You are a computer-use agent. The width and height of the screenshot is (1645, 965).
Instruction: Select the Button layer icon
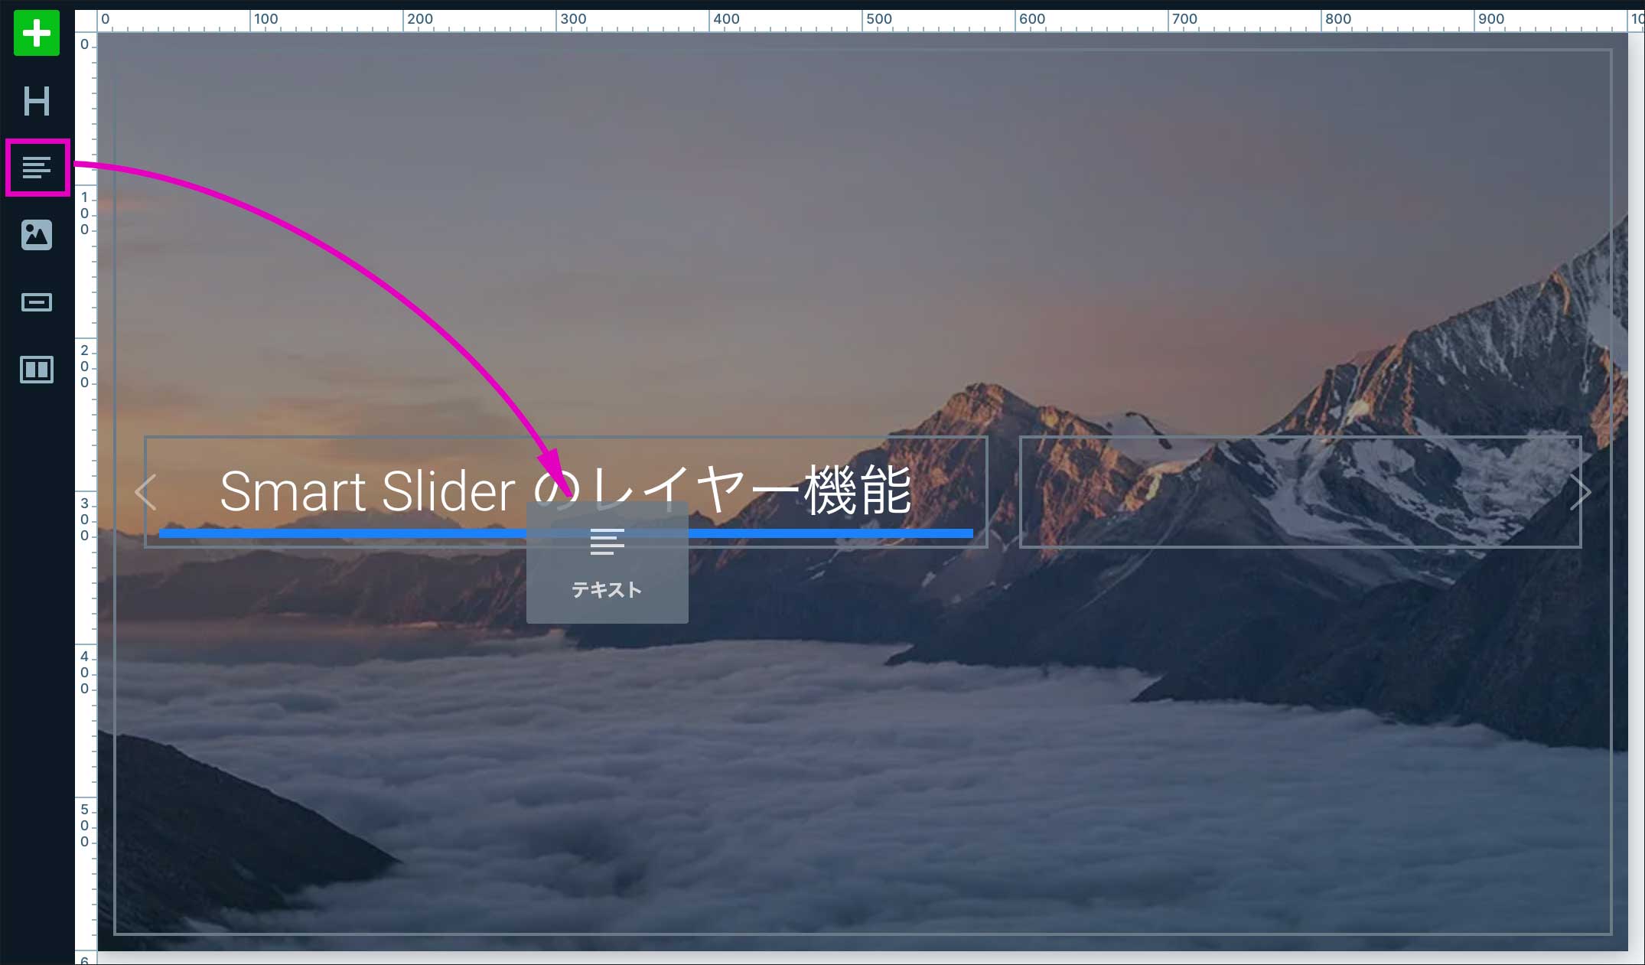(x=37, y=302)
